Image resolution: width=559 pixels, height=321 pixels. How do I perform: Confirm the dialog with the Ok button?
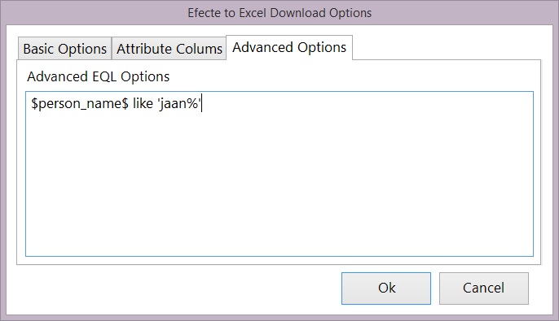coord(386,288)
